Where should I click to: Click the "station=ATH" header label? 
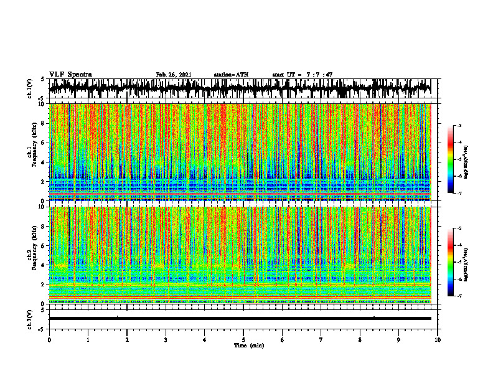(x=231, y=75)
